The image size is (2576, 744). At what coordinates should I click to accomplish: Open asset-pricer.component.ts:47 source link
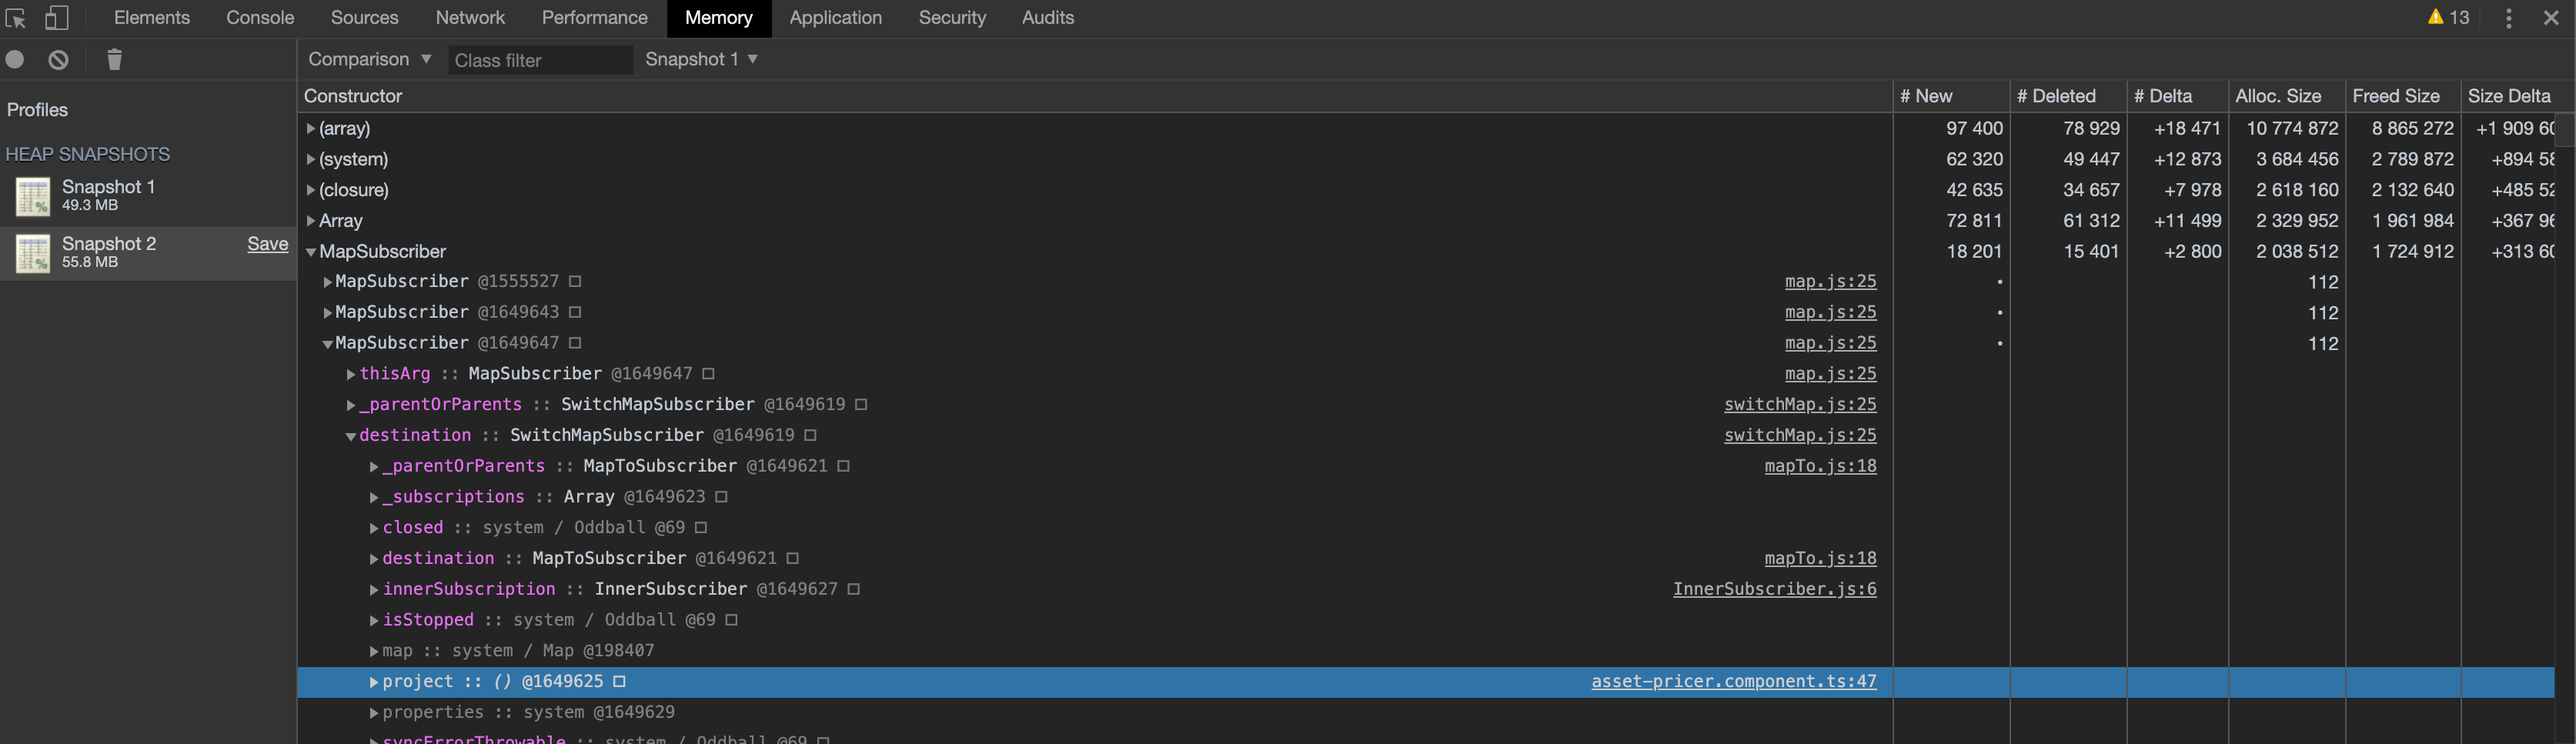point(1733,681)
